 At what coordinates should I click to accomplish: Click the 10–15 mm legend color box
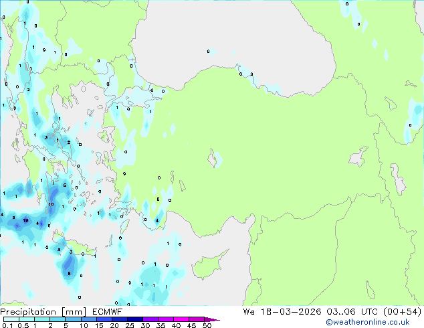89,319
